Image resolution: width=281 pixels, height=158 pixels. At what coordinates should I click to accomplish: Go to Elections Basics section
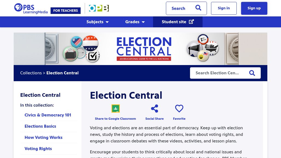(x=40, y=126)
